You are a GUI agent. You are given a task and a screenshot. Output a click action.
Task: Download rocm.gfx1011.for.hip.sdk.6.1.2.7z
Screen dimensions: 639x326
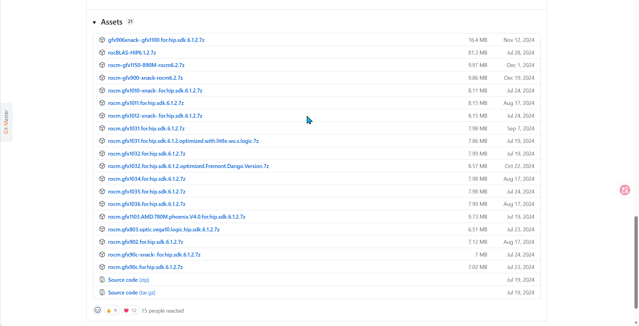(x=146, y=103)
